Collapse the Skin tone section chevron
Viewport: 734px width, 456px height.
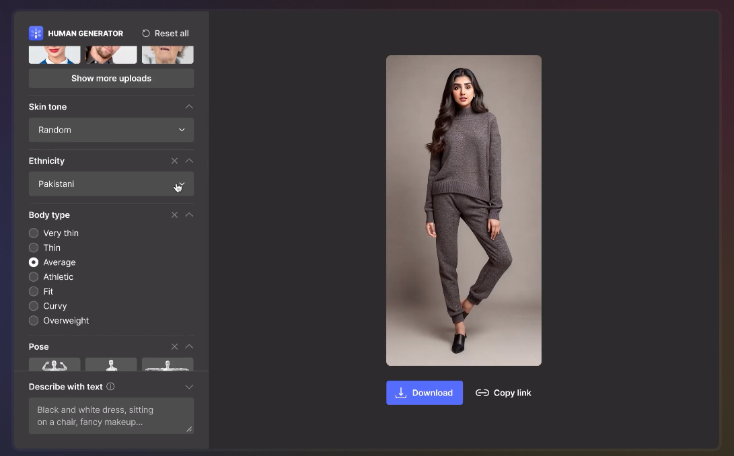[x=189, y=107]
